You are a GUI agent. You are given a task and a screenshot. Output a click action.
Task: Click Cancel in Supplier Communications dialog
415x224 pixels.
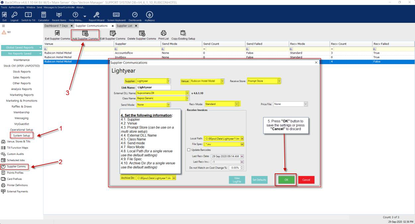pyautogui.click(x=306, y=180)
